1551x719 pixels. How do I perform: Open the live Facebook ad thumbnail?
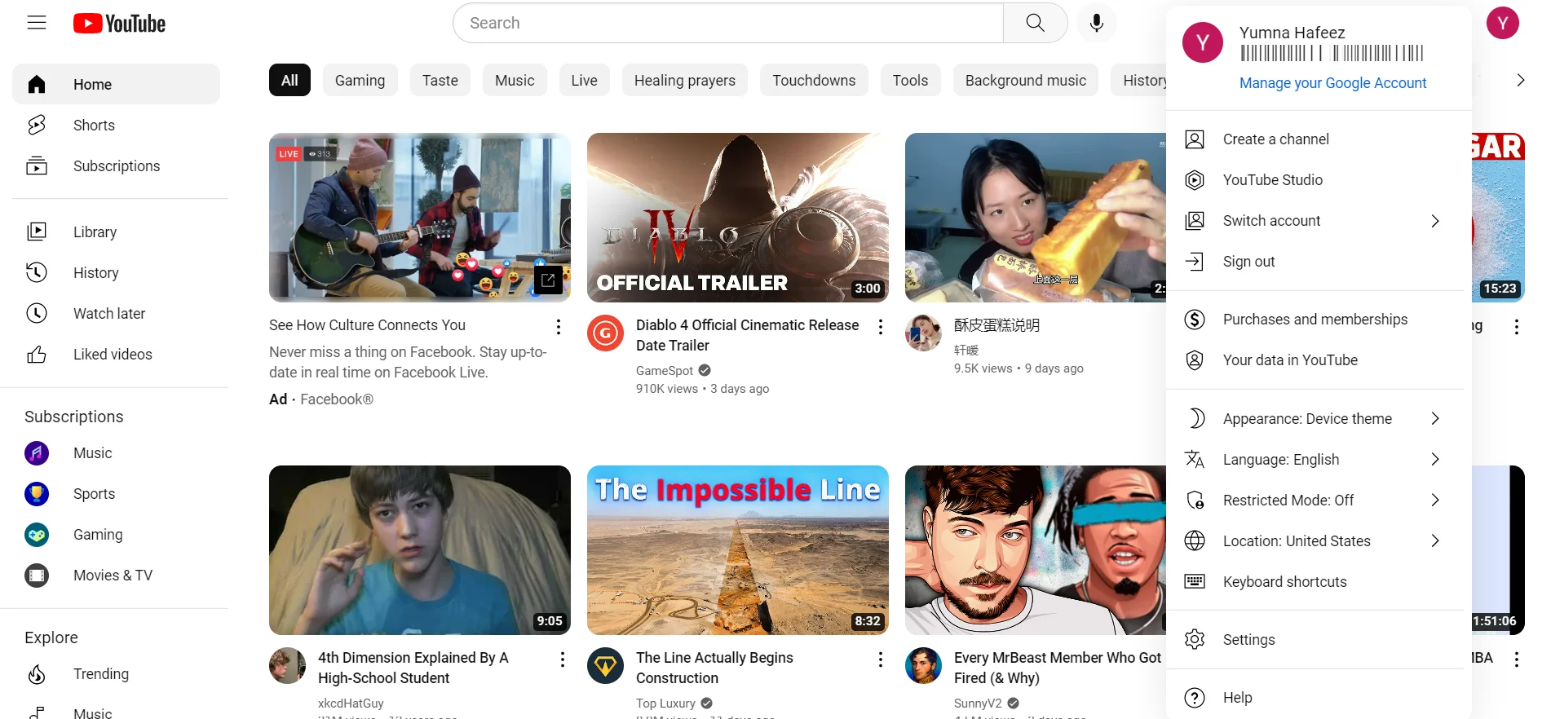[x=420, y=218]
